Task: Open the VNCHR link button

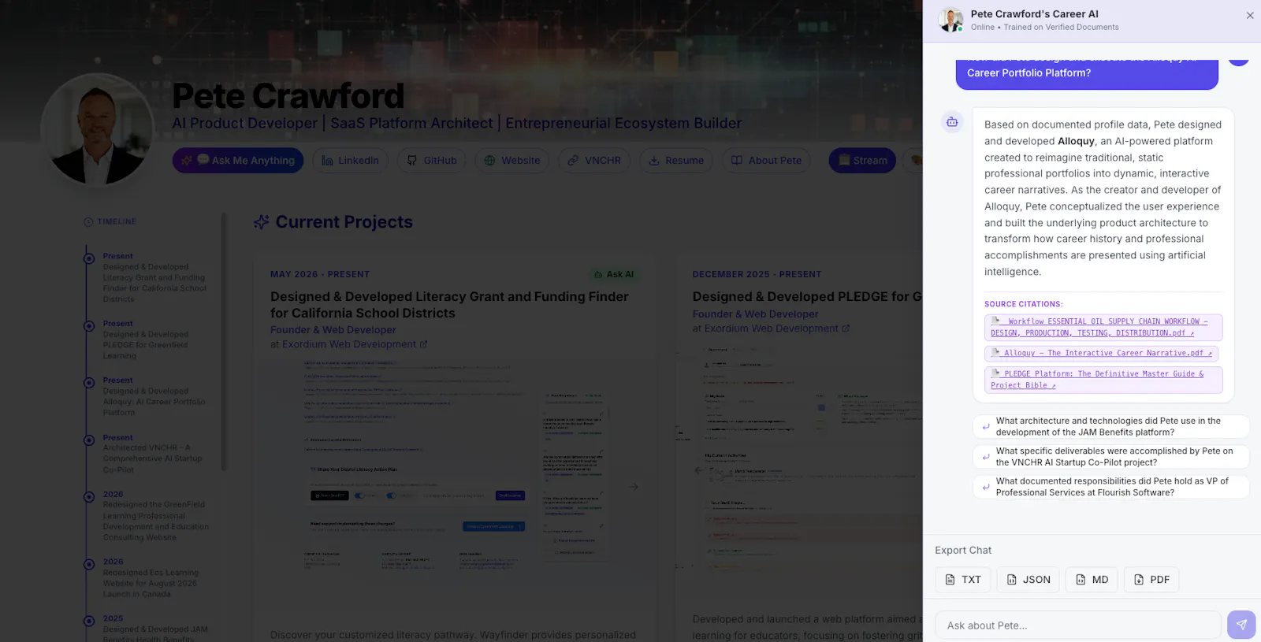Action: tap(594, 161)
